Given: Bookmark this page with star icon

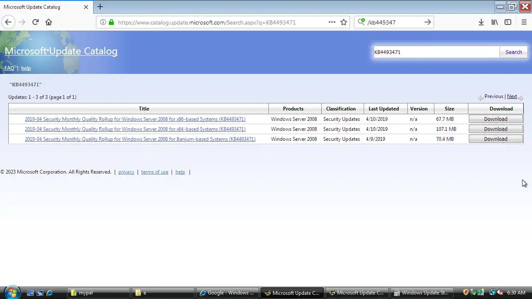Looking at the screenshot, I should point(344,22).
